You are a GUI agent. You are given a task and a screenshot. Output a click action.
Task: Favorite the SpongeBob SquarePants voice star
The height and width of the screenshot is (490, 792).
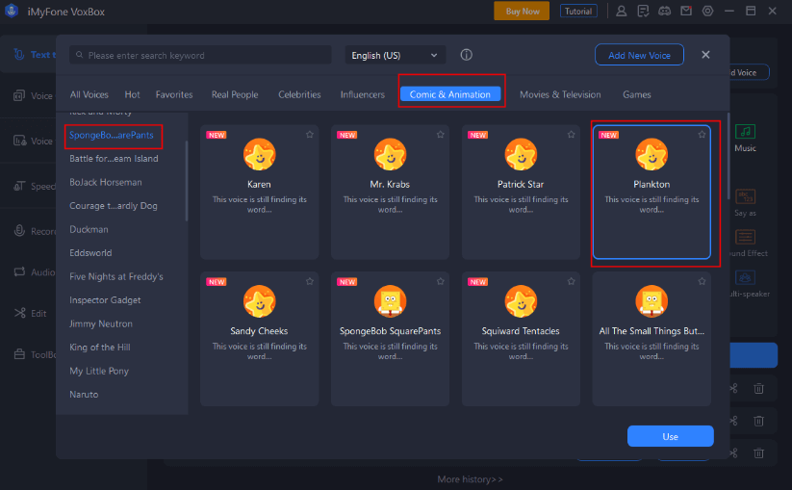pos(441,281)
